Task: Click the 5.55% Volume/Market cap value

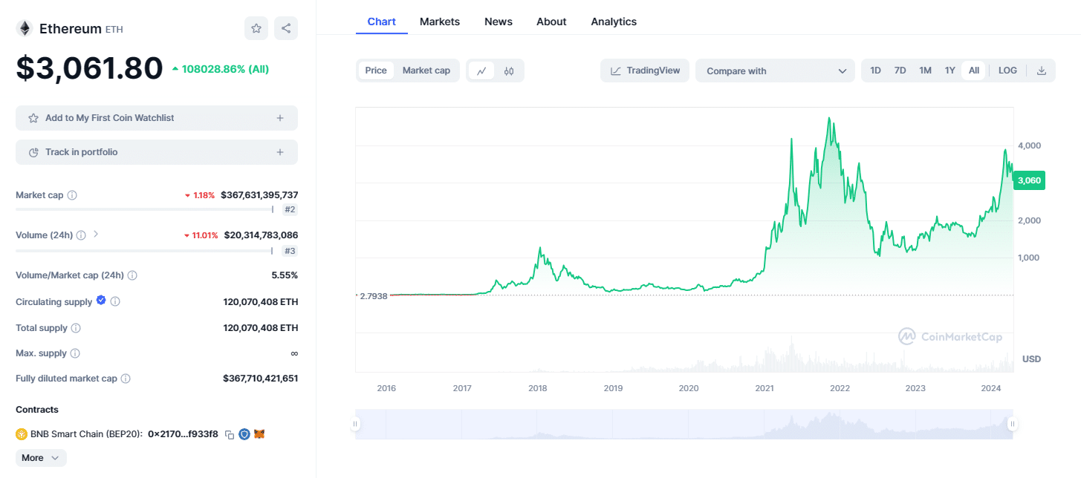Action: pos(285,275)
